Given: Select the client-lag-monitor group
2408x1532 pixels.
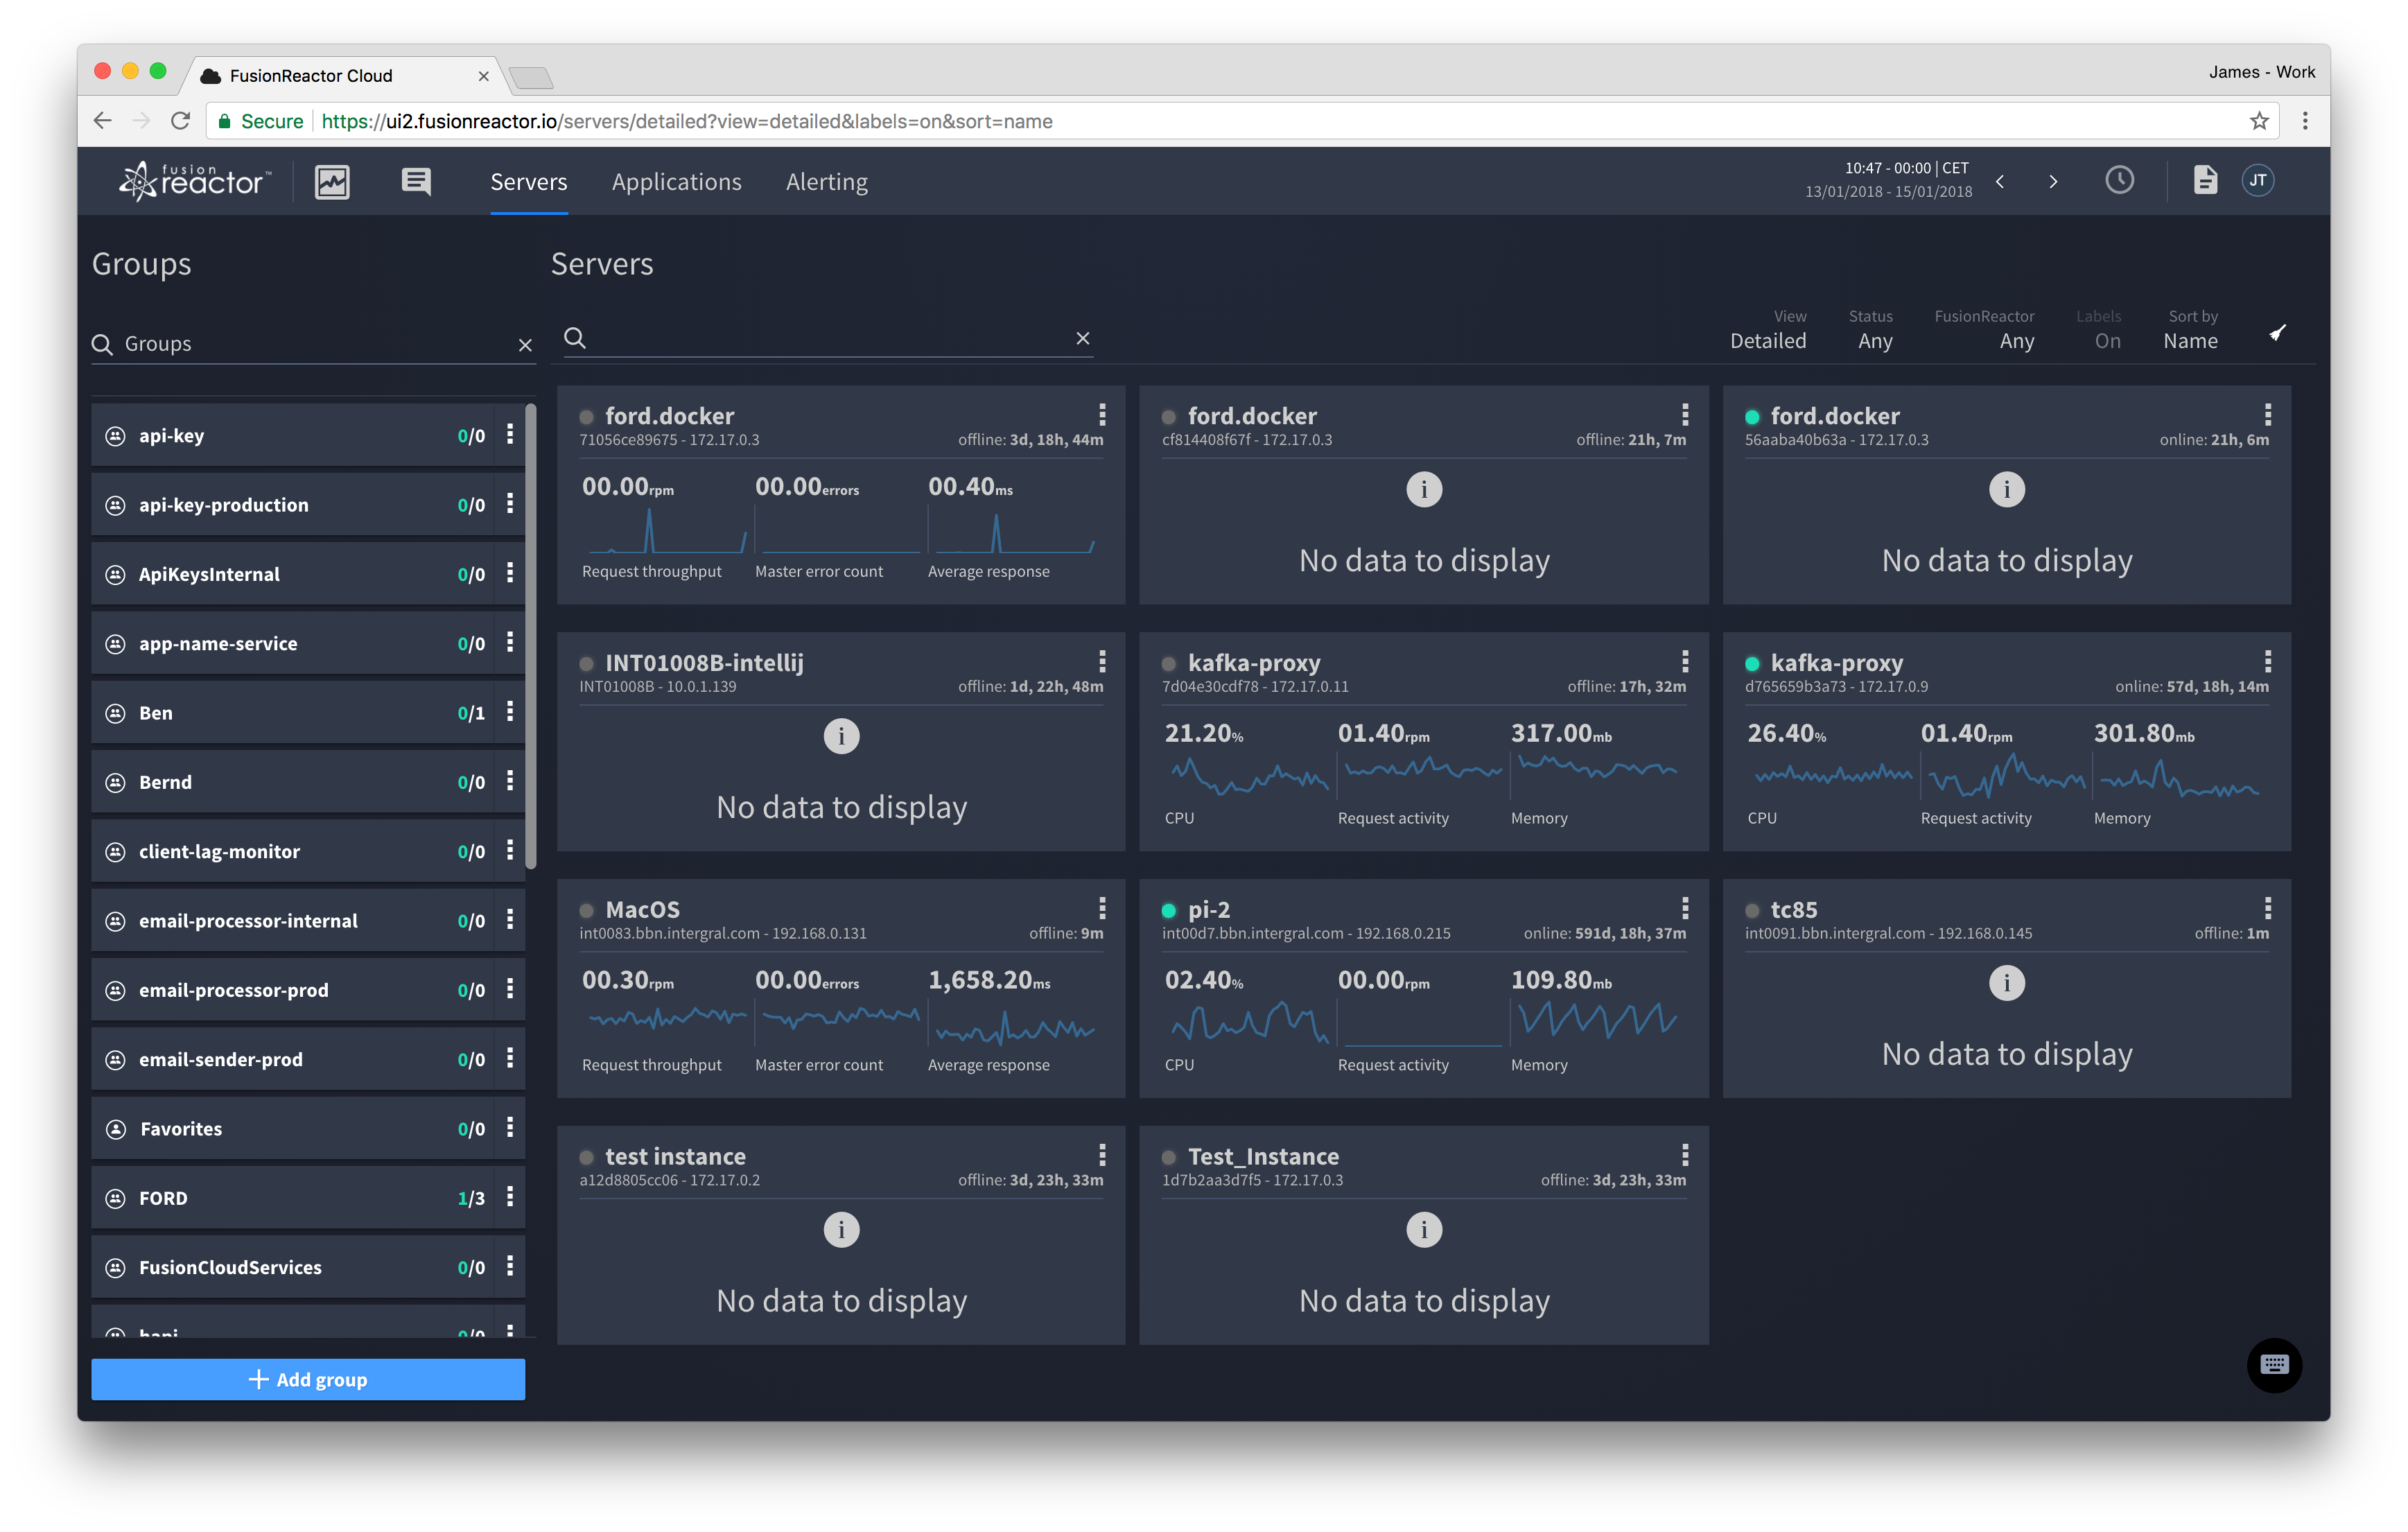Looking at the screenshot, I should [x=307, y=851].
